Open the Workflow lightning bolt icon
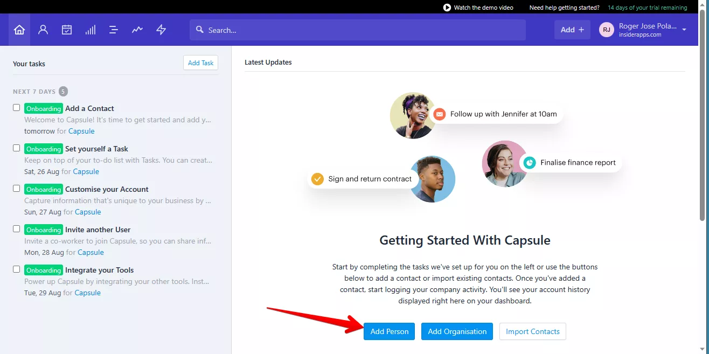The image size is (709, 354). tap(161, 30)
